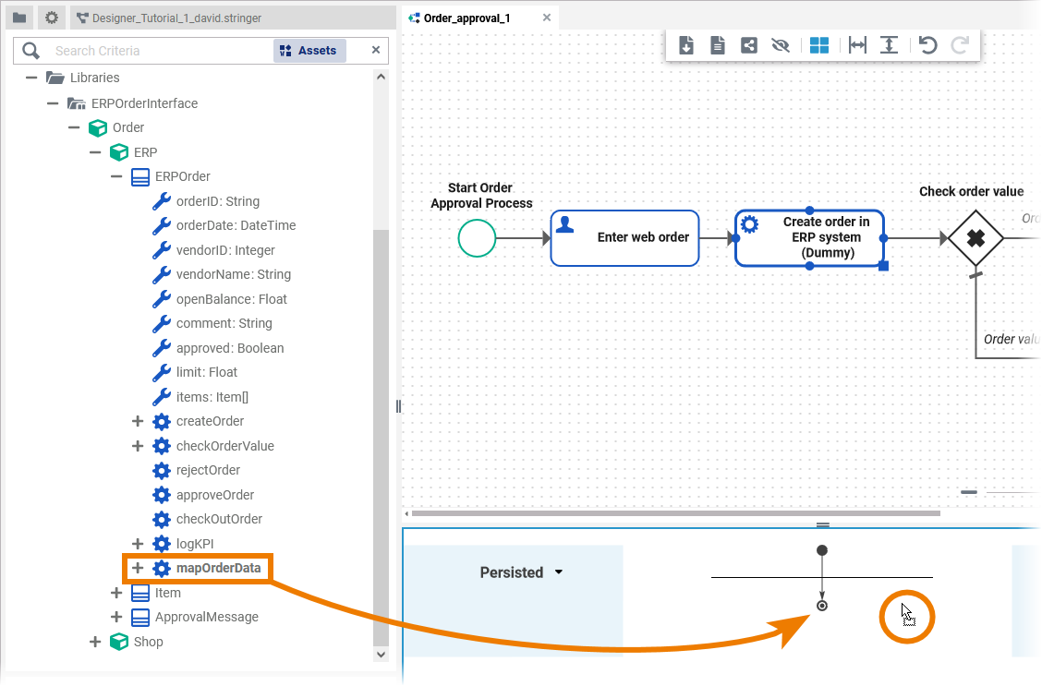Viewport: 1042px width, 686px height.
Task: Click the download/export icon in diagram toolbar
Action: pyautogui.click(x=686, y=45)
